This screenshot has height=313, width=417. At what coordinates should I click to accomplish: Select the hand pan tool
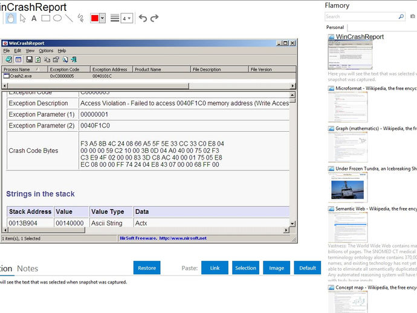tap(11, 18)
